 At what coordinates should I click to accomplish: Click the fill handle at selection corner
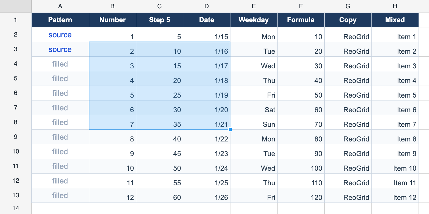230,129
